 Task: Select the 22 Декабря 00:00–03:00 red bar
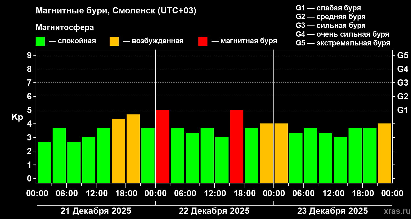[x=163, y=146]
